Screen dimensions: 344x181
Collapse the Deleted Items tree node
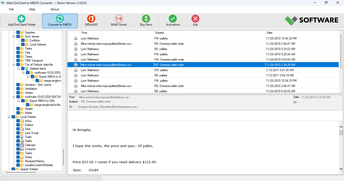[19, 69]
